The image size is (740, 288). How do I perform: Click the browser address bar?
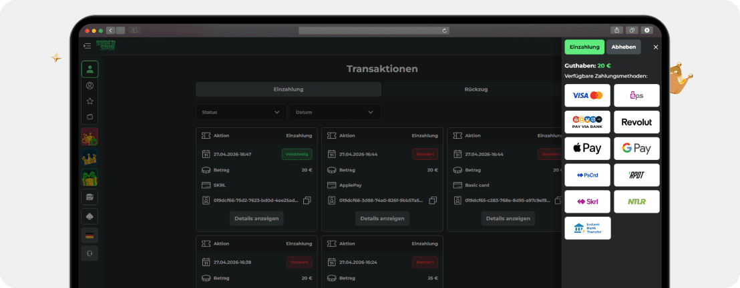click(x=374, y=31)
